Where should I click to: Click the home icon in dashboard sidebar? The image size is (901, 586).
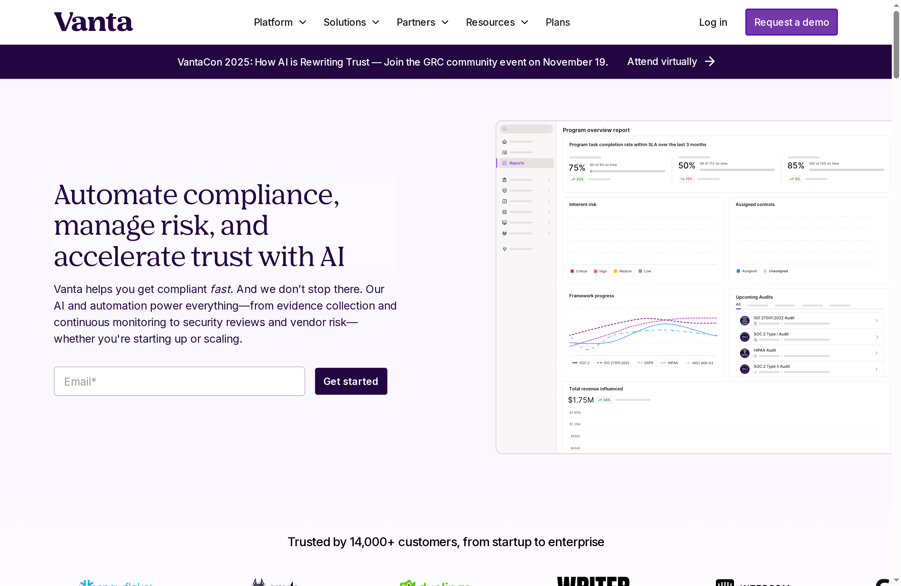(504, 142)
